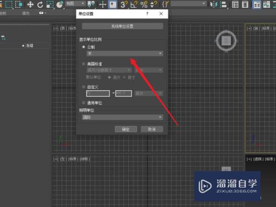
Task: Select the 公制 radio button
Action: click(x=83, y=47)
